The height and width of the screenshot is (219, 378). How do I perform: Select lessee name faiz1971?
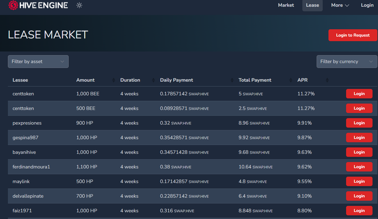pos(22,211)
